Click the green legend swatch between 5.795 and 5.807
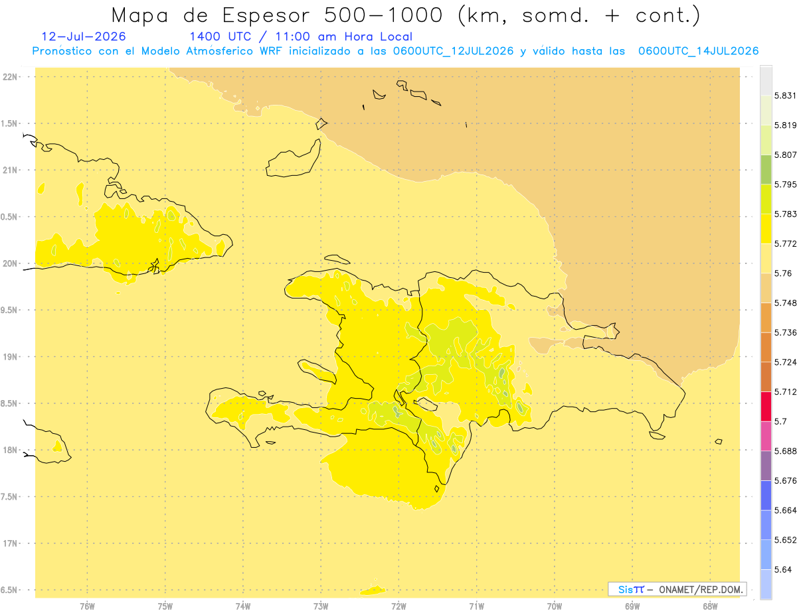The width and height of the screenshot is (797, 615). tap(766, 169)
